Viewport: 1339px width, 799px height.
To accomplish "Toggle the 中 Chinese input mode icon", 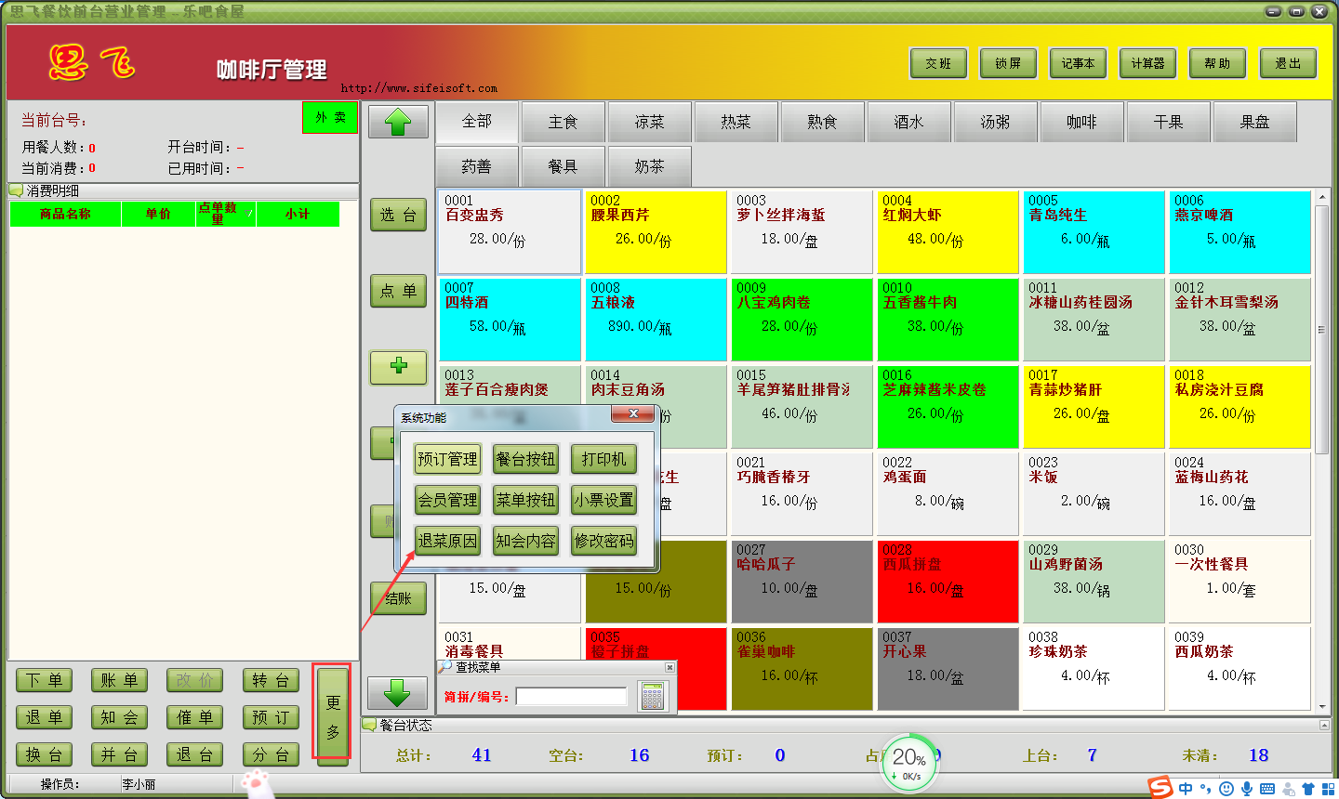I will pyautogui.click(x=1186, y=789).
